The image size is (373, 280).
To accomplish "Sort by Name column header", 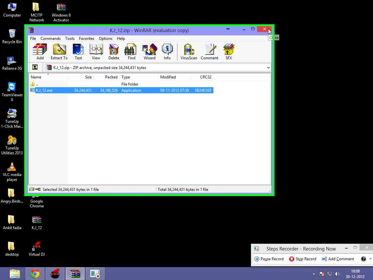I will click(x=48, y=77).
